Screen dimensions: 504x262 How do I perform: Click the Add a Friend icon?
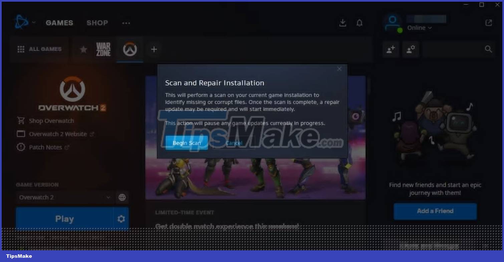[391, 49]
